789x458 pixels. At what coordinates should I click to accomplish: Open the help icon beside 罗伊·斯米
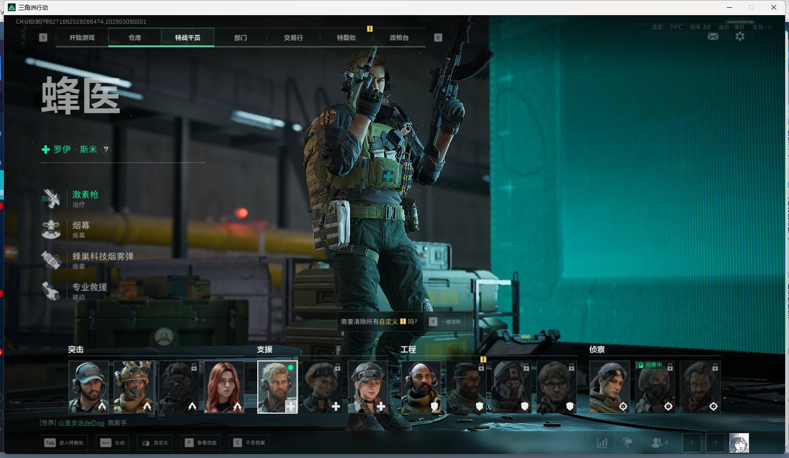click(x=106, y=150)
